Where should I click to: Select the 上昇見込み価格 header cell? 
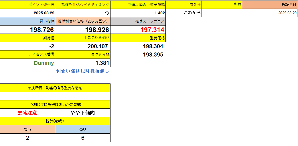pyautogui.click(x=83, y=38)
